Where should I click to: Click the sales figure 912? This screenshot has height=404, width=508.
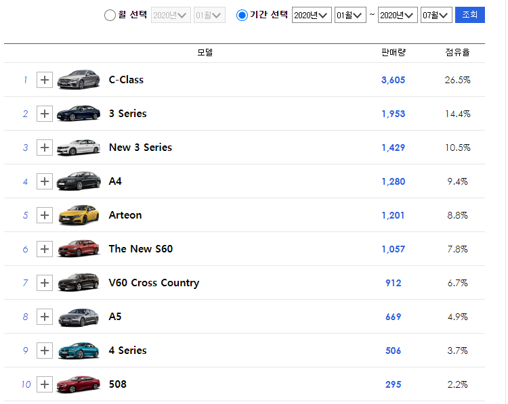[x=394, y=283]
